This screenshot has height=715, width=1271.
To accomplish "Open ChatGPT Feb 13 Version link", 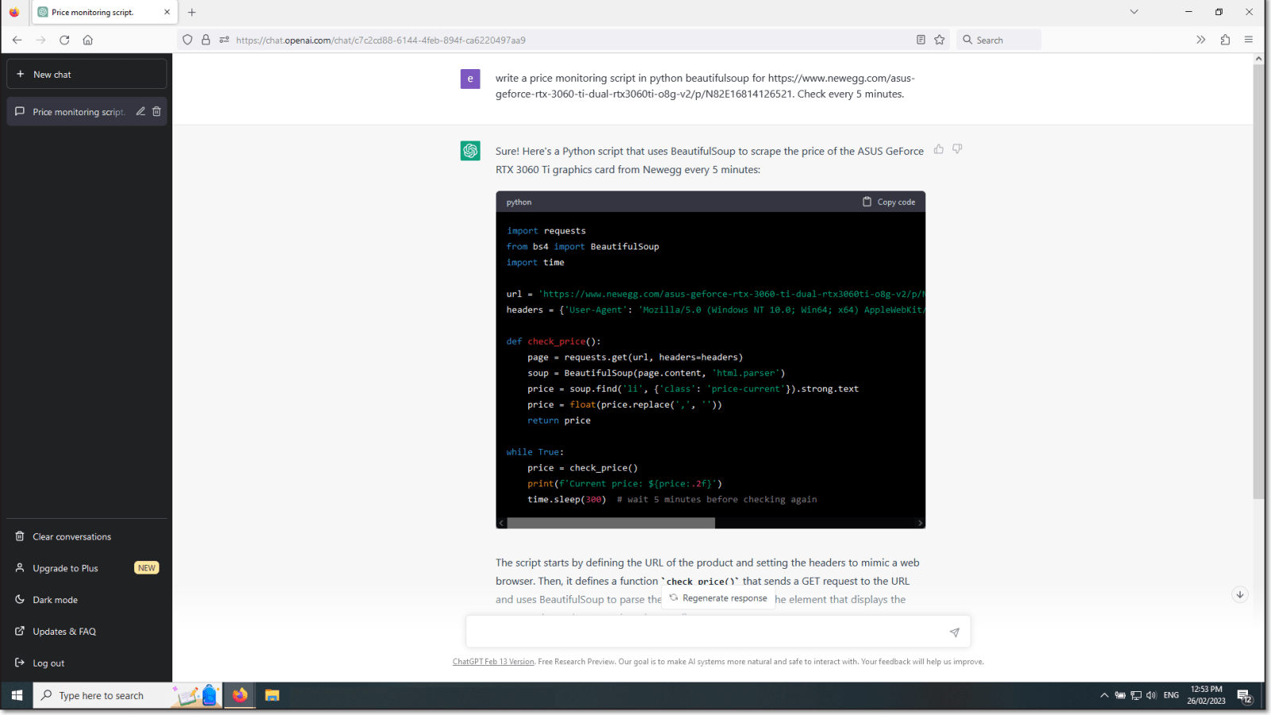I will [x=493, y=662].
